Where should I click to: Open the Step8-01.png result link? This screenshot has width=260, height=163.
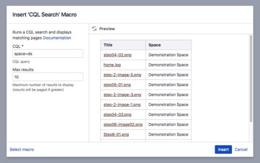[x=116, y=134]
